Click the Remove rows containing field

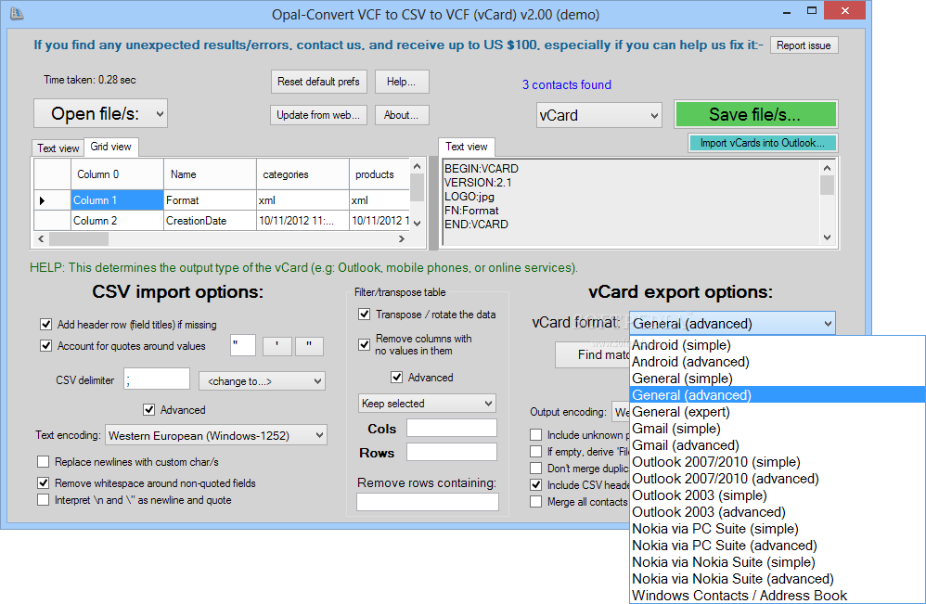(x=428, y=502)
